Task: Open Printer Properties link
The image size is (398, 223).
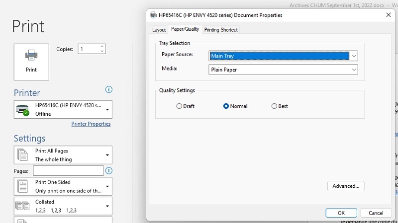Action: (91, 124)
